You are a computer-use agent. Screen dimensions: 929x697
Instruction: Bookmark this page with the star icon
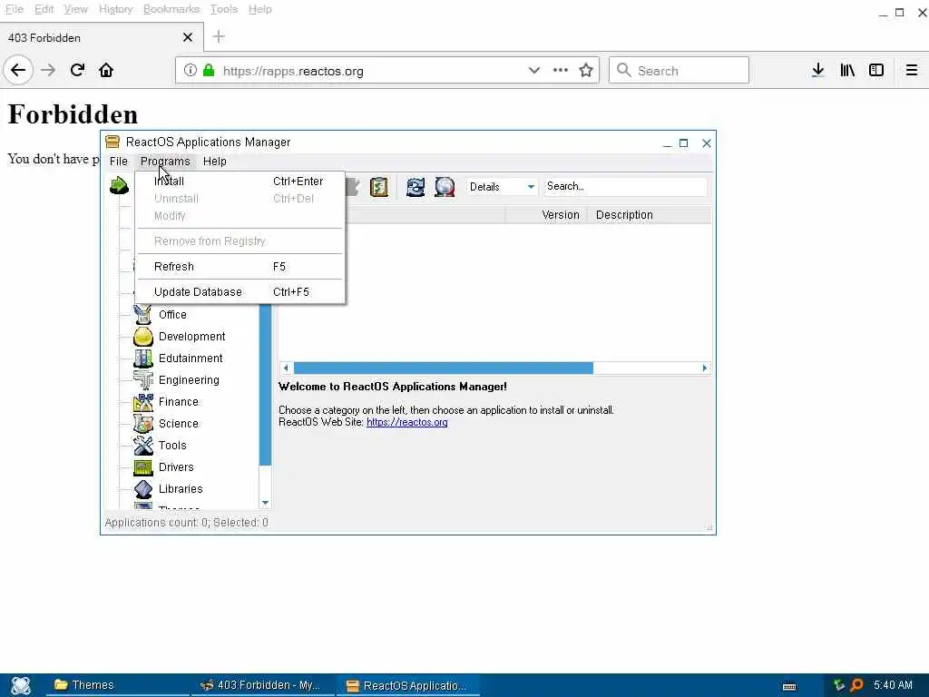tap(586, 71)
